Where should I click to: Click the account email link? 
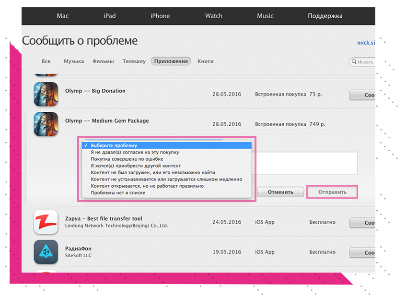pyautogui.click(x=366, y=43)
